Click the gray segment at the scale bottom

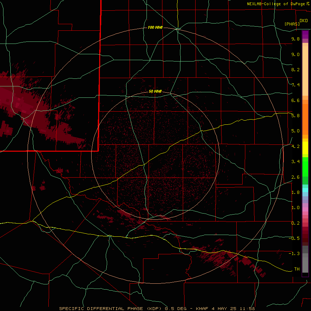tap(305, 265)
